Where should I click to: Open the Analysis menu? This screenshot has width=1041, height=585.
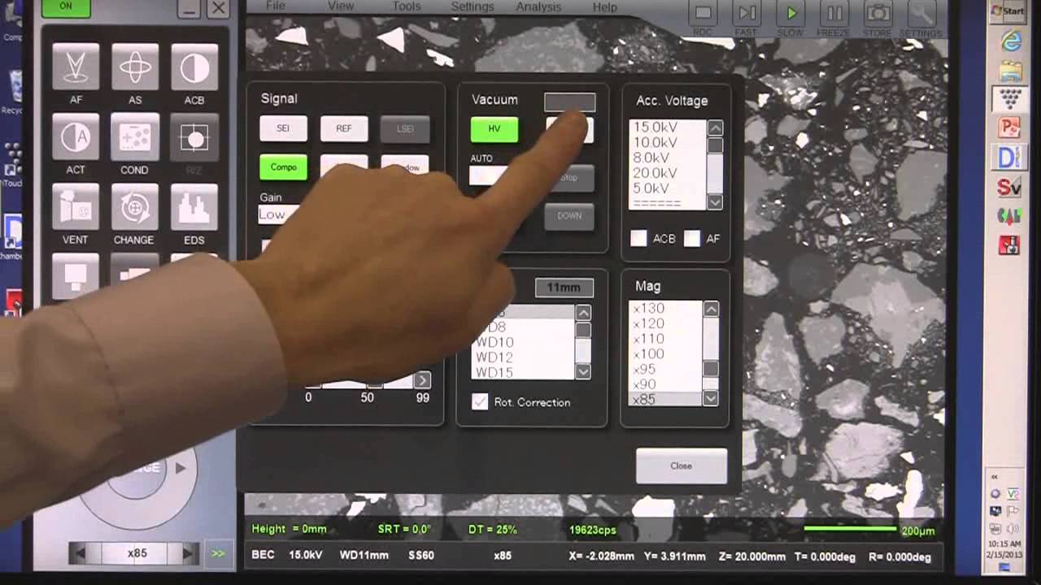coord(538,6)
